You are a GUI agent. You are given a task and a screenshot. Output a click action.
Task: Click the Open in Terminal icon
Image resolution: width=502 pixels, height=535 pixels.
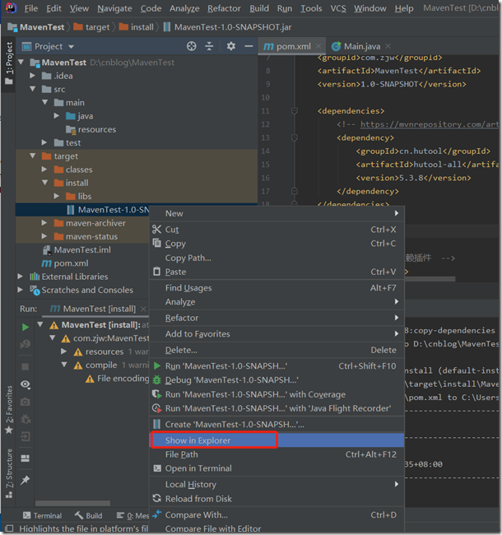[157, 468]
